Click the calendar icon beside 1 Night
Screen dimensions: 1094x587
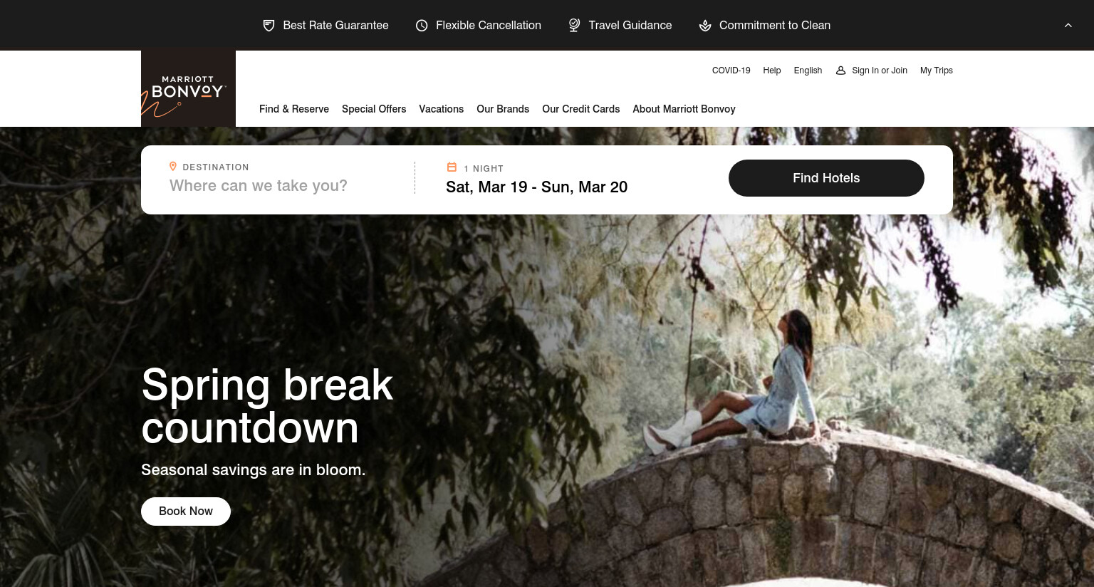[452, 167]
